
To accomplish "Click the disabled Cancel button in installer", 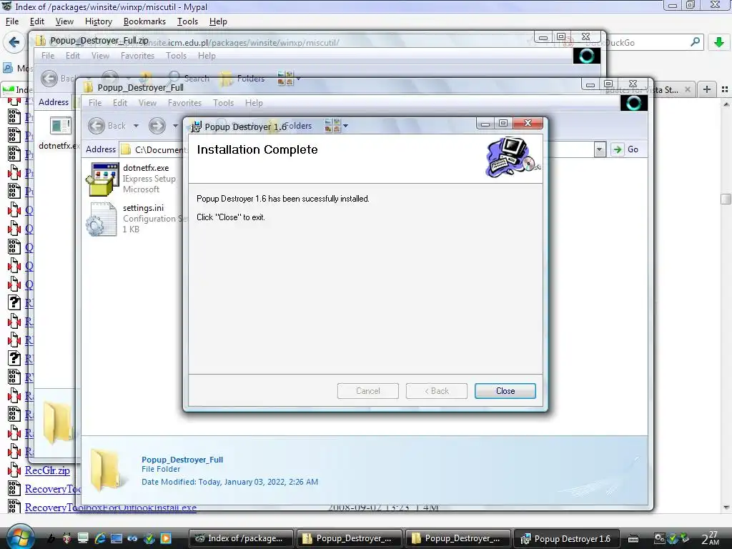I will tap(368, 391).
